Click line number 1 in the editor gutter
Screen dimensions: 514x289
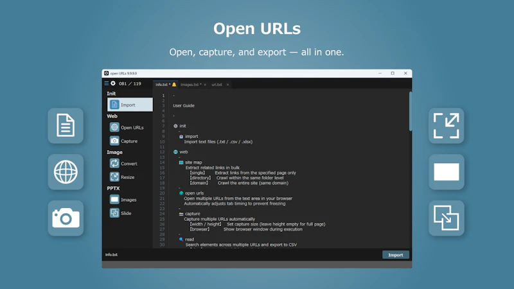tap(163, 95)
